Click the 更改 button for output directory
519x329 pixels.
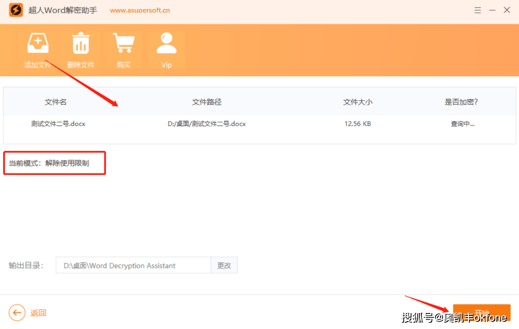[x=224, y=265]
